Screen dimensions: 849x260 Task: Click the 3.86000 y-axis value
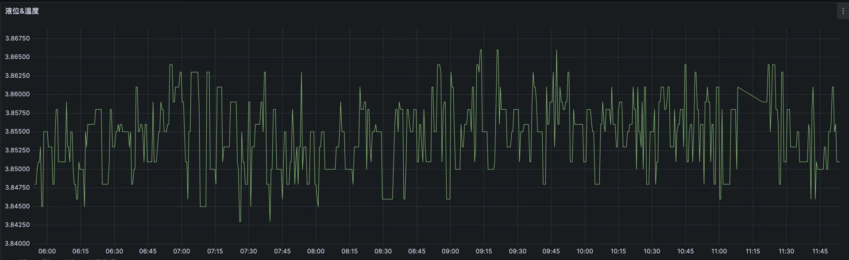[17, 94]
